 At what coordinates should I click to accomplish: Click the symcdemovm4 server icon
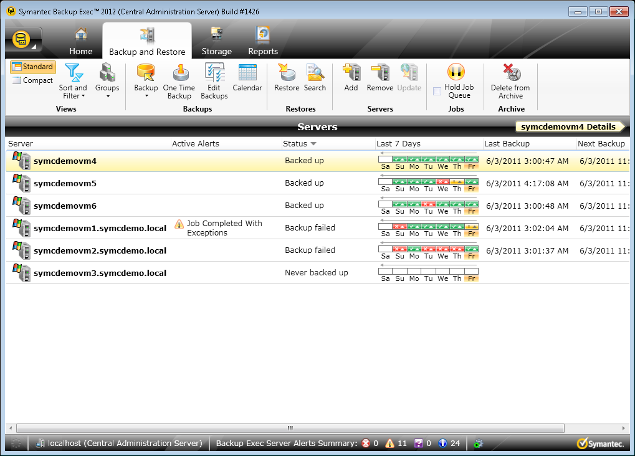(x=21, y=160)
